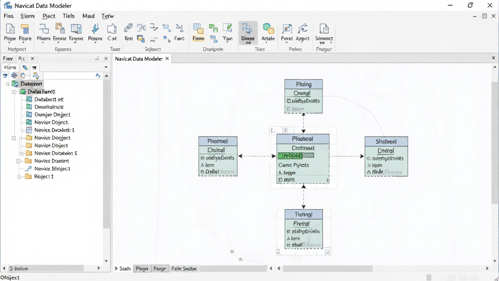The image size is (499, 281).
Task: Close the Fiev side panel tab
Action: (x=32, y=59)
